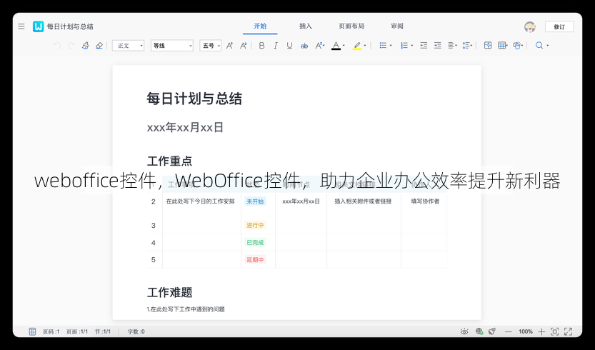This screenshot has width=595, height=350.
Task: Increase font size with A+ icon
Action: (229, 46)
